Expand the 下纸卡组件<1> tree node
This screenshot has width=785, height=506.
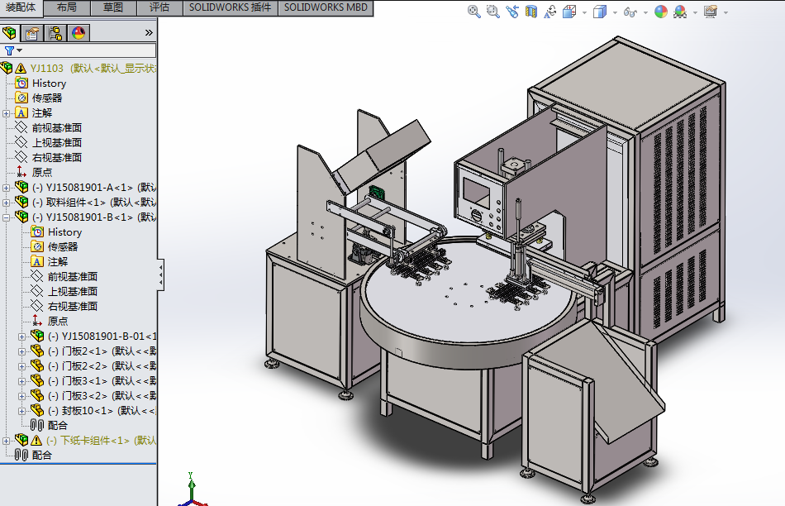point(7,441)
